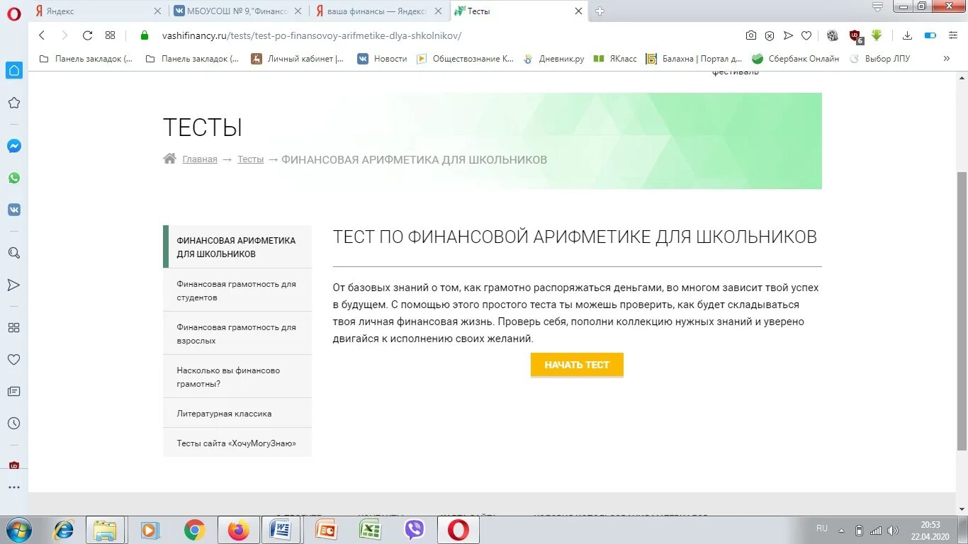Click Тесты breadcrumb link
This screenshot has height=544, width=968.
(x=251, y=159)
